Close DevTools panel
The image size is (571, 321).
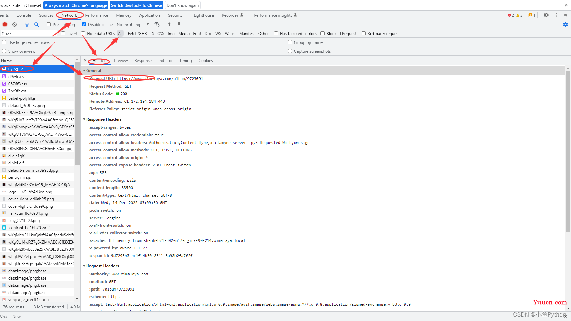(566, 15)
